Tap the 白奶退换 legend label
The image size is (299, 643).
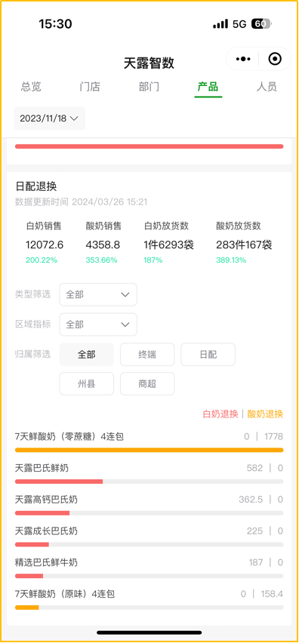tap(220, 414)
